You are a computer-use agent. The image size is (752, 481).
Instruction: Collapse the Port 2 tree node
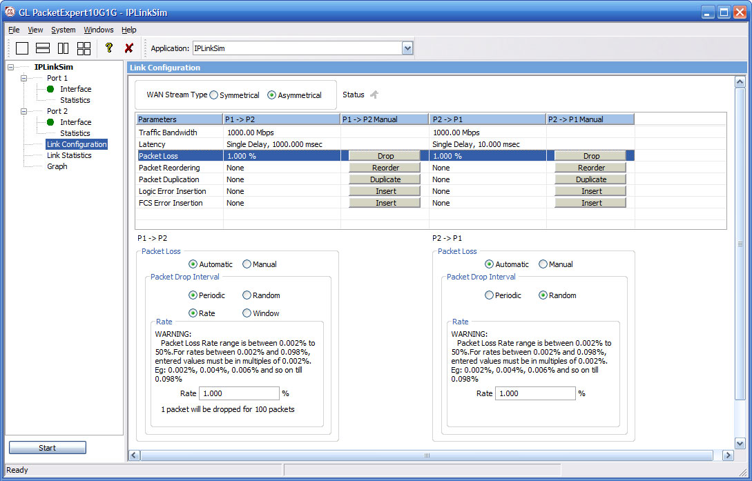(24, 111)
